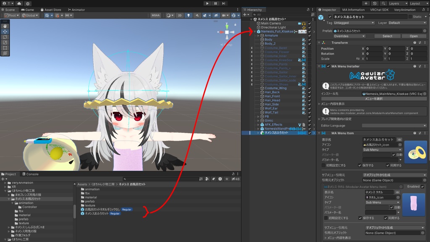Disable the MA Menu Installer component checkbox
Image resolution: width=430 pixels, height=242 pixels.
tap(328, 66)
